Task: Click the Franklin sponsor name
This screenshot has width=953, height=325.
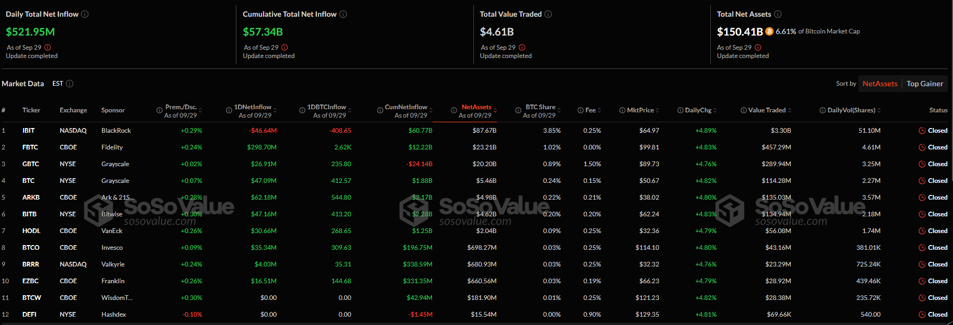Action: [x=113, y=281]
